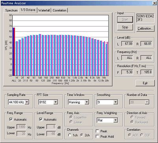Click the R level value 66.81
This screenshot has width=158, height=143.
tap(147, 43)
